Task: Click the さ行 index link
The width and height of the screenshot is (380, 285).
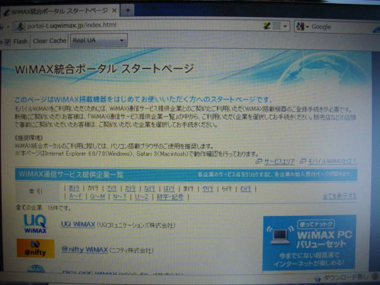Action: tap(111, 188)
